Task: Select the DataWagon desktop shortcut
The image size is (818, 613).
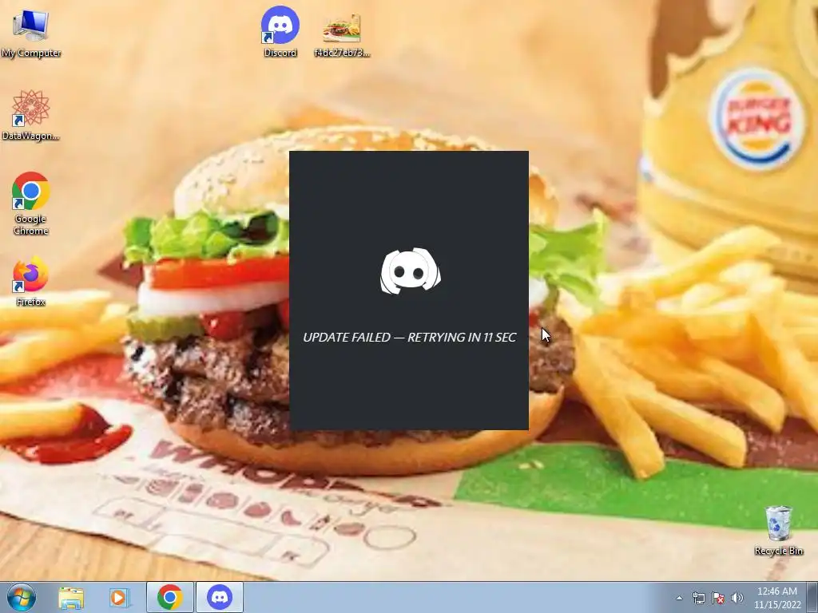Action: [31, 116]
